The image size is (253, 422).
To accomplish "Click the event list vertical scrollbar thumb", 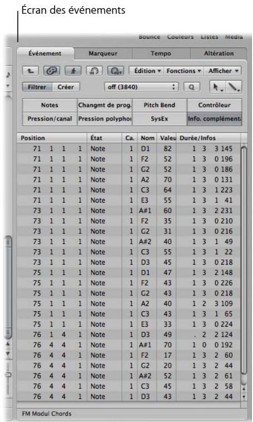I will [x=244, y=260].
